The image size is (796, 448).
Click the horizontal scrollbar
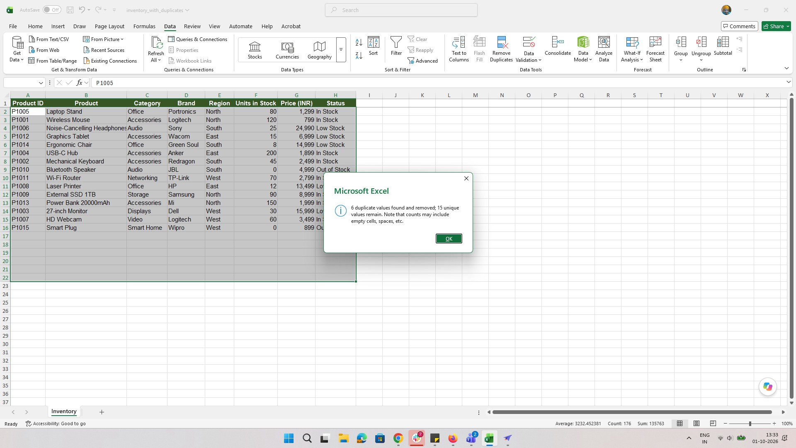click(x=632, y=412)
